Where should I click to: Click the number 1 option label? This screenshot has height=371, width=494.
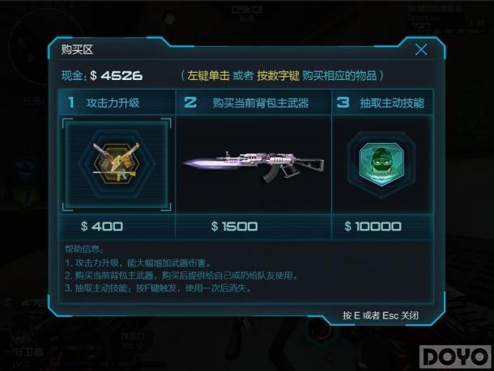coord(71,103)
